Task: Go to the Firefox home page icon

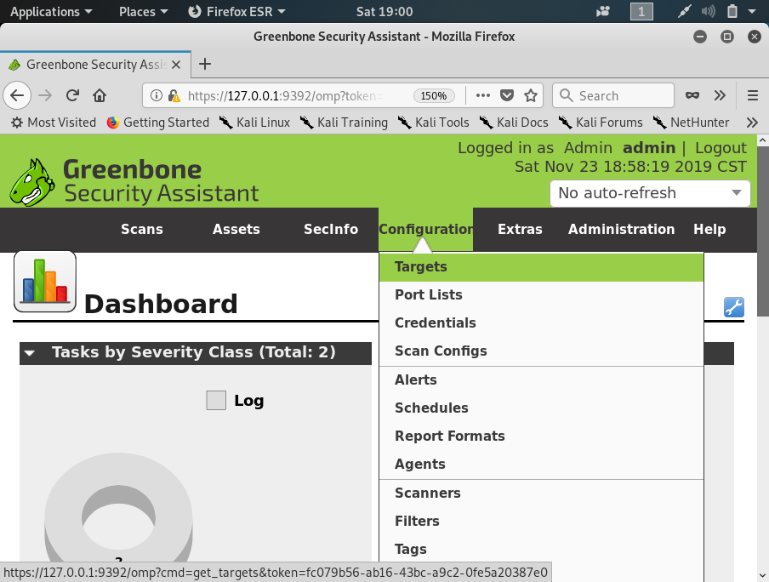Action: 100,95
